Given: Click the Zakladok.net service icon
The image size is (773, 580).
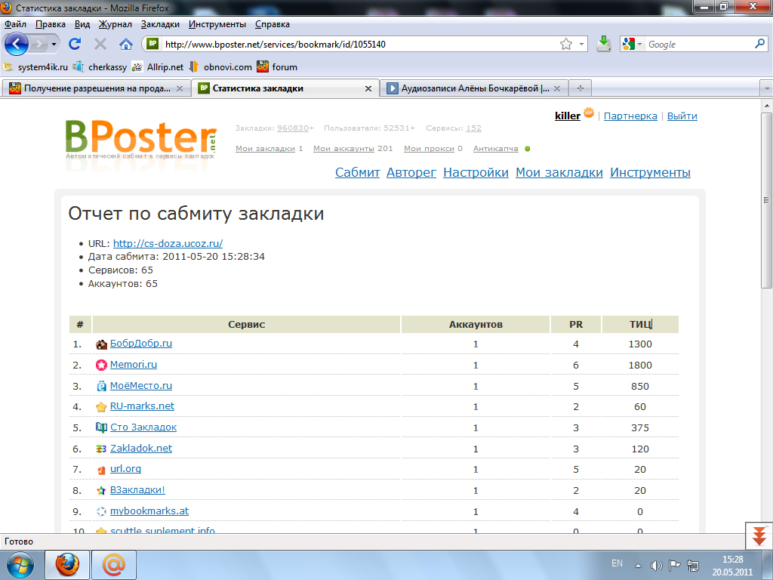Looking at the screenshot, I should tap(101, 449).
